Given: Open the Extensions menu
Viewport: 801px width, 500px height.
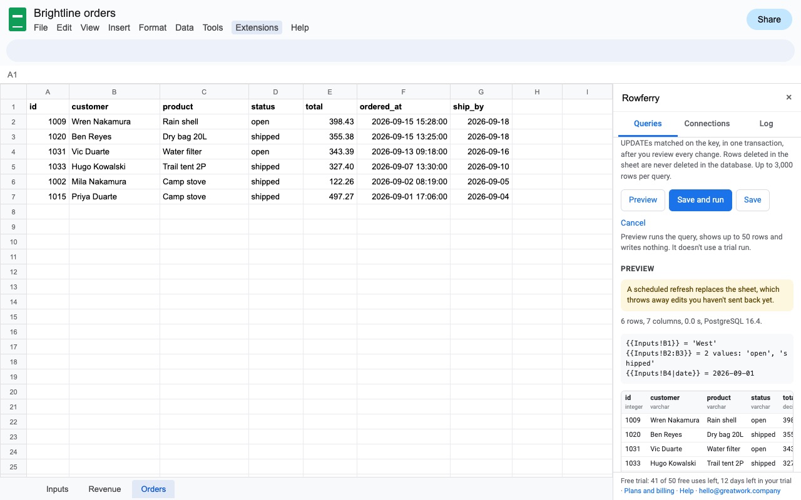Looking at the screenshot, I should click(257, 27).
